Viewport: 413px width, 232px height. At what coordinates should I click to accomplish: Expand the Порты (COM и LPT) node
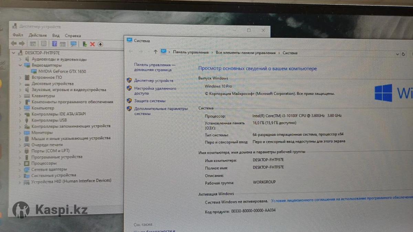click(x=20, y=151)
